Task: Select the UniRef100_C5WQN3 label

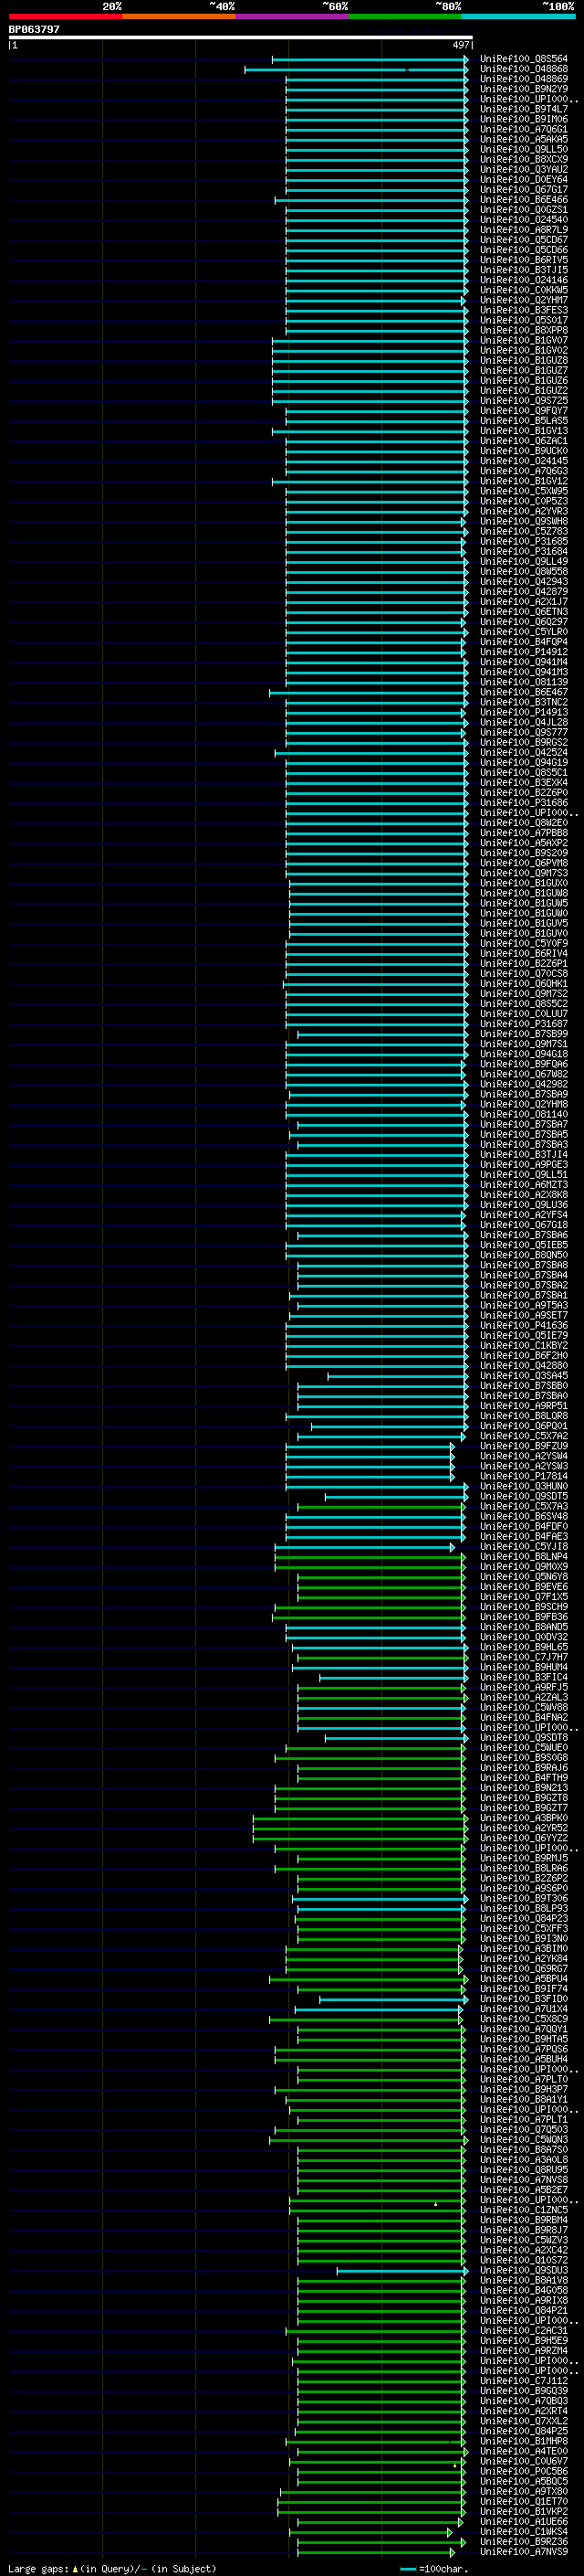Action: (x=524, y=2140)
